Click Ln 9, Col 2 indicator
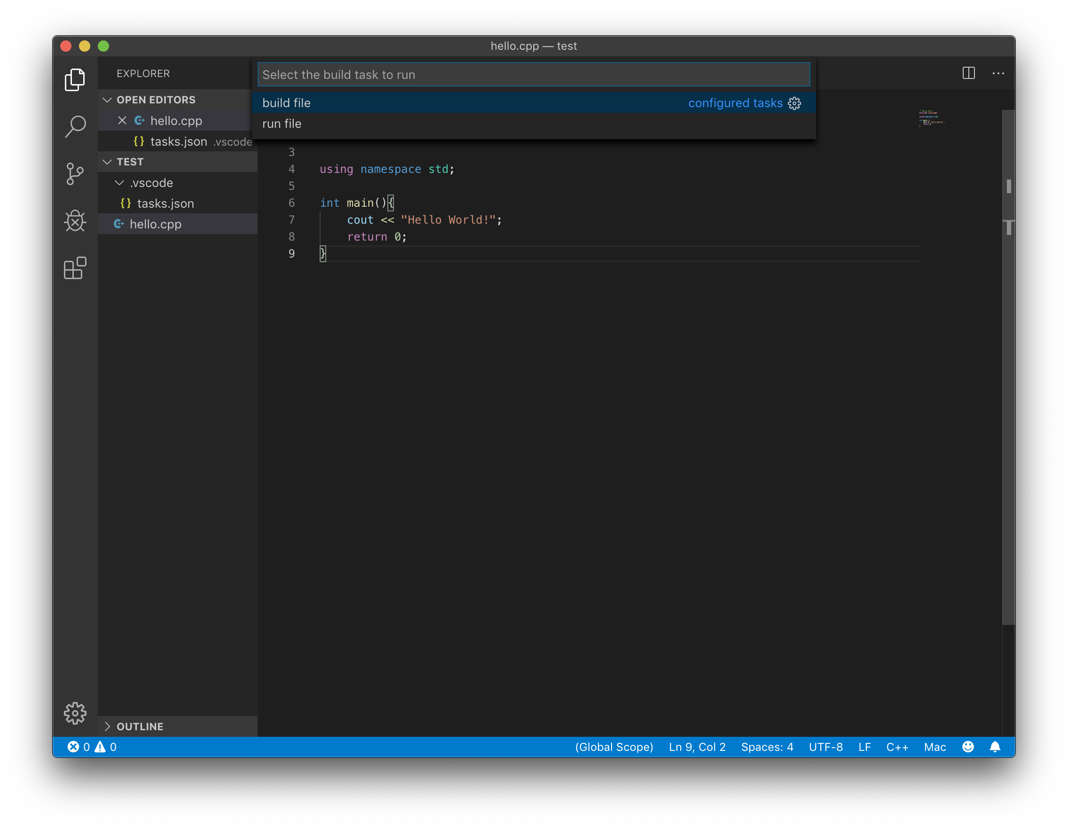 coord(697,746)
